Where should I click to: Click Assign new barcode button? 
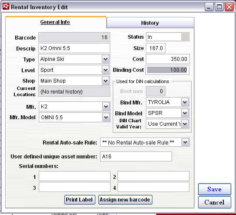click(x=125, y=200)
